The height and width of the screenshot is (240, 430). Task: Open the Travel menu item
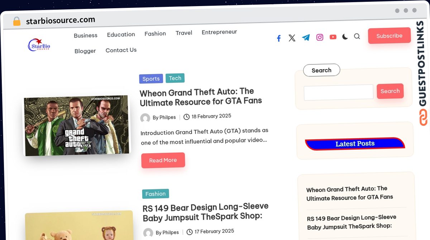click(x=184, y=33)
